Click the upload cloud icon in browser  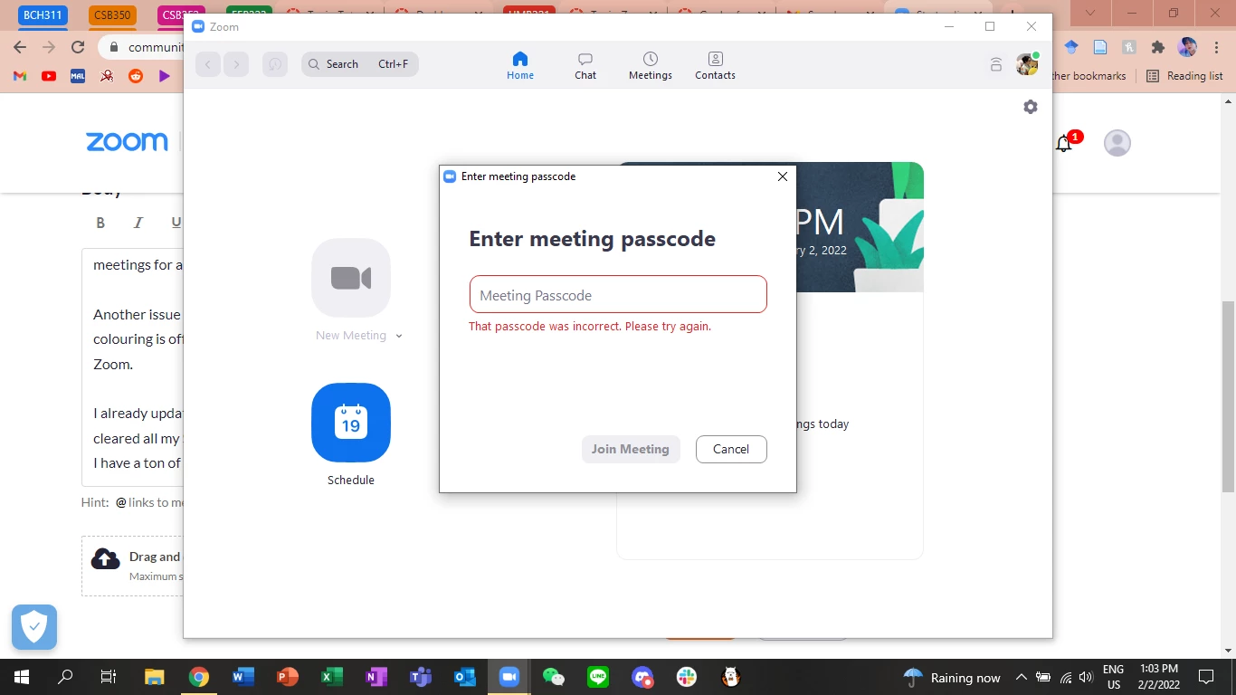coord(106,559)
